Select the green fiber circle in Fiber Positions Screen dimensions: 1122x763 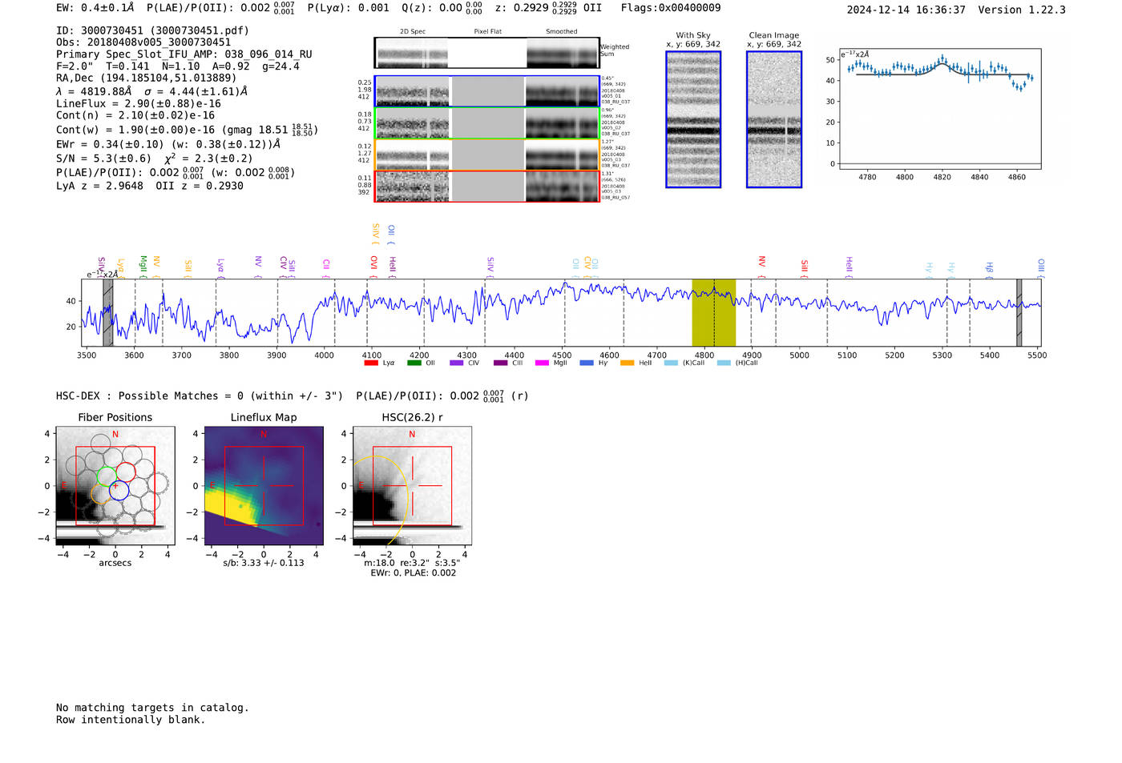[x=107, y=476]
